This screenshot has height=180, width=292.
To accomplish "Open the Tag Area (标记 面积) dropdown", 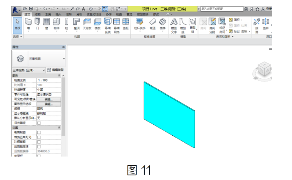I will click(x=239, y=31).
